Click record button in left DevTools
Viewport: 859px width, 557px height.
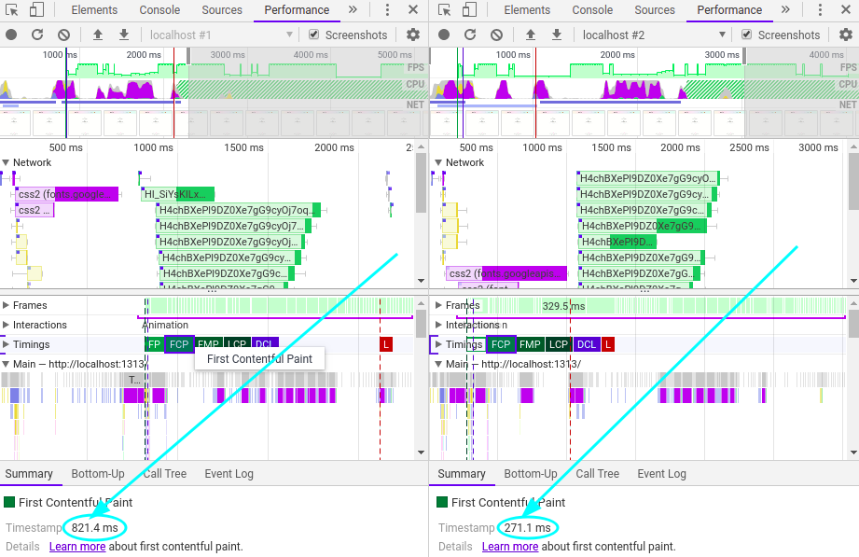click(11, 35)
